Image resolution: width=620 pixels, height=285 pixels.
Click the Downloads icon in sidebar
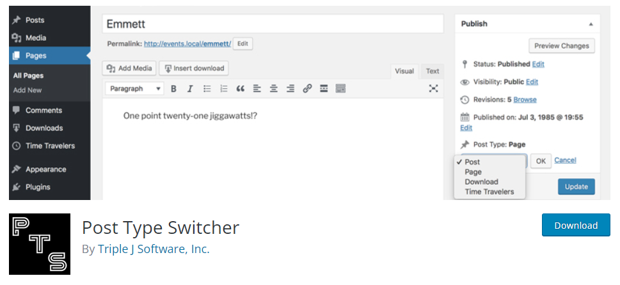pos(16,128)
